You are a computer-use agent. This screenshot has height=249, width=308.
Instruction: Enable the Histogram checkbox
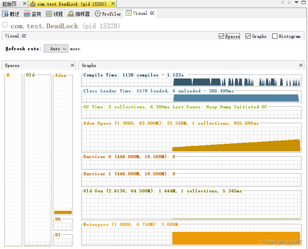tap(275, 36)
